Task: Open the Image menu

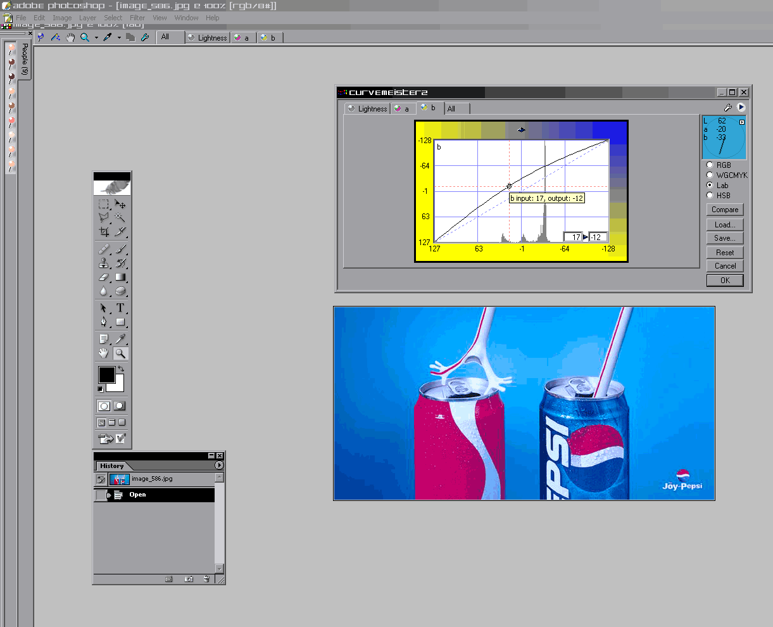Action: coord(62,18)
